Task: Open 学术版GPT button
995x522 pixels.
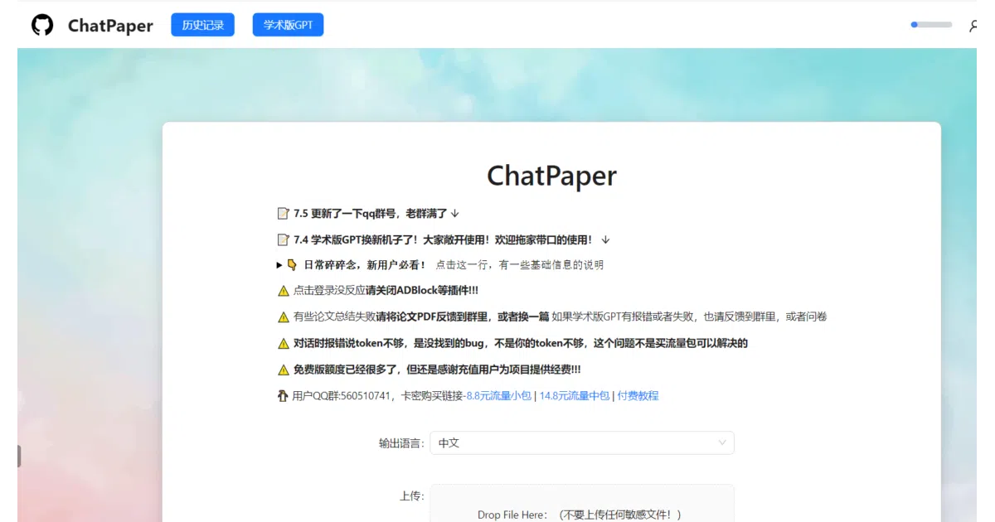Action: (x=288, y=25)
